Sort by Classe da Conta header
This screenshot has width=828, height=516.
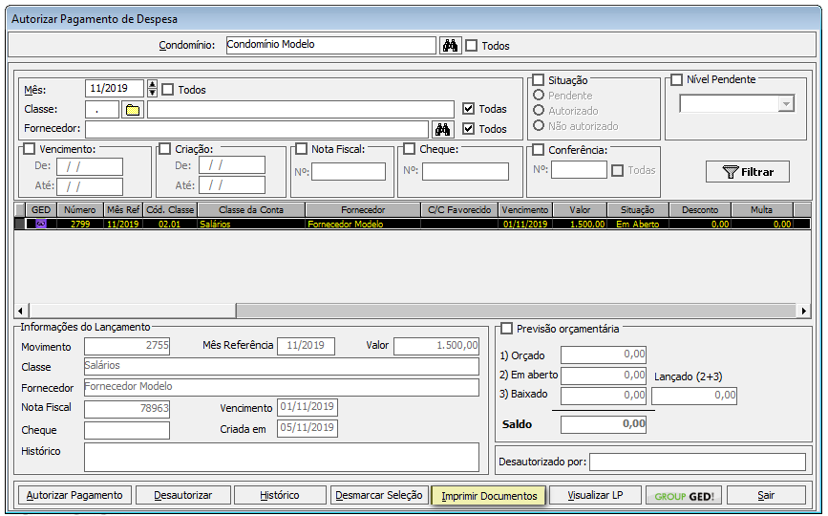pyautogui.click(x=251, y=209)
